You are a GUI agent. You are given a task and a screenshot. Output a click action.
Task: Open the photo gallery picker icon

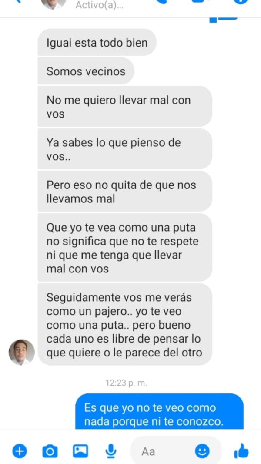click(x=80, y=451)
